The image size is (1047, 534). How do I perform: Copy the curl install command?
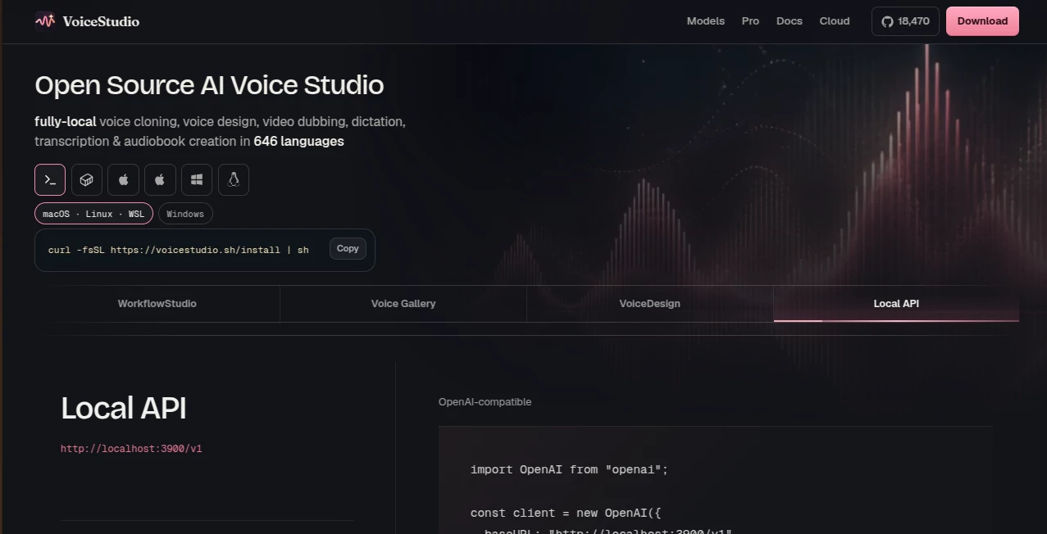pyautogui.click(x=348, y=249)
